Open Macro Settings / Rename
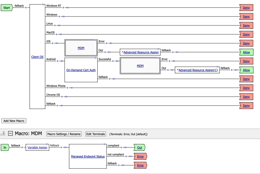260x174 pixels. point(64,134)
